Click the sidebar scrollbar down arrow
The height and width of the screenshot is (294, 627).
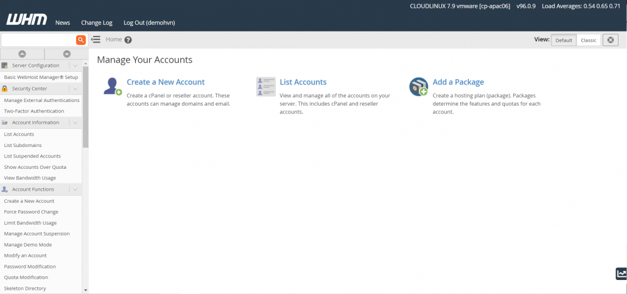(x=86, y=290)
